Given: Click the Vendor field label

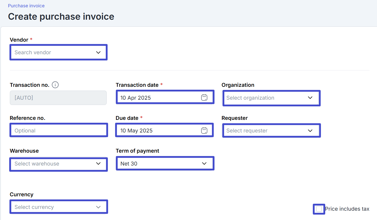Looking at the screenshot, I should pyautogui.click(x=19, y=40).
